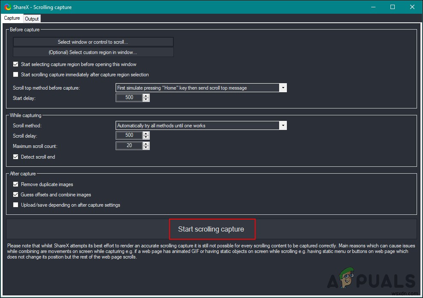Click into the Maximum scroll count field
The height and width of the screenshot is (298, 423).
[129, 146]
